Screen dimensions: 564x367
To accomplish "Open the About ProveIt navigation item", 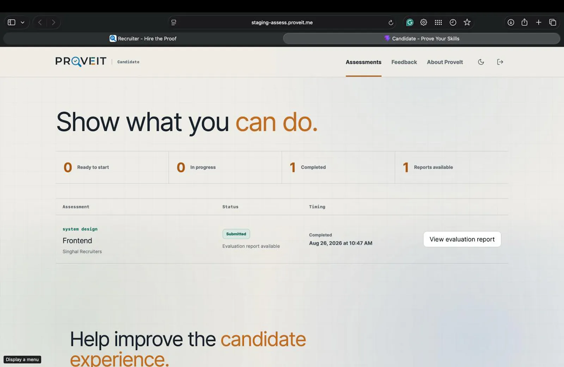I will [445, 62].
